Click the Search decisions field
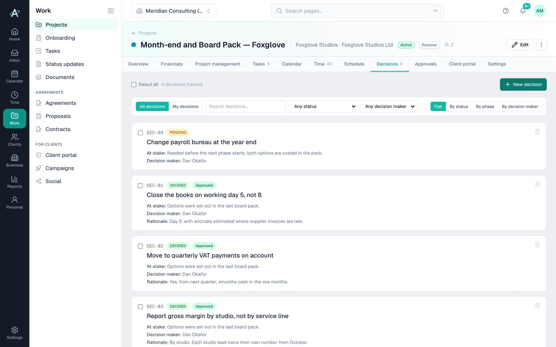Viewport: 556px width, 347px height. pos(246,107)
